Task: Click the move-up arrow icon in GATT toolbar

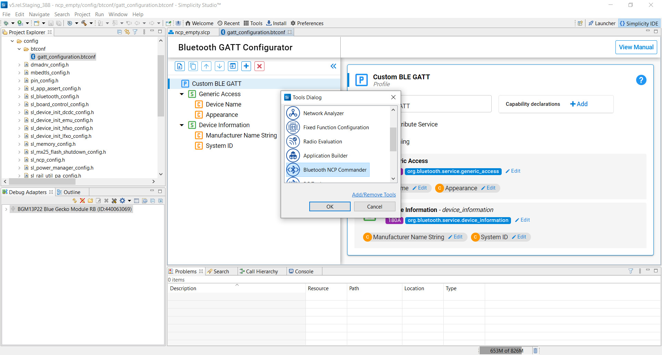Action: (x=206, y=66)
